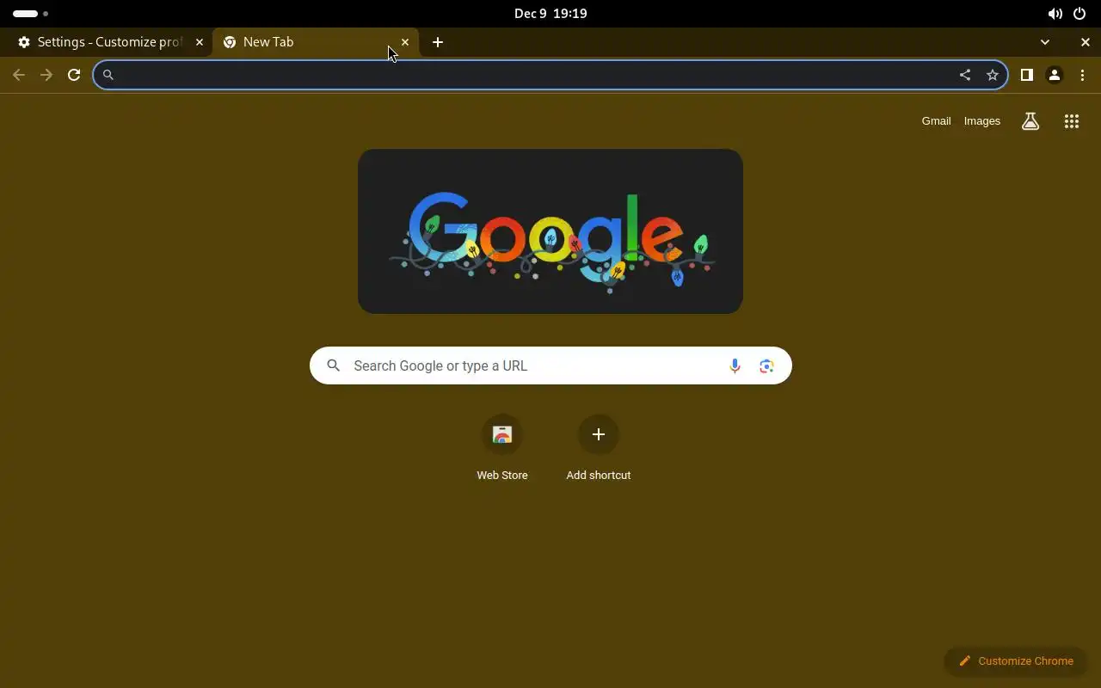Open the Images link
This screenshot has height=688, width=1101.
click(982, 121)
